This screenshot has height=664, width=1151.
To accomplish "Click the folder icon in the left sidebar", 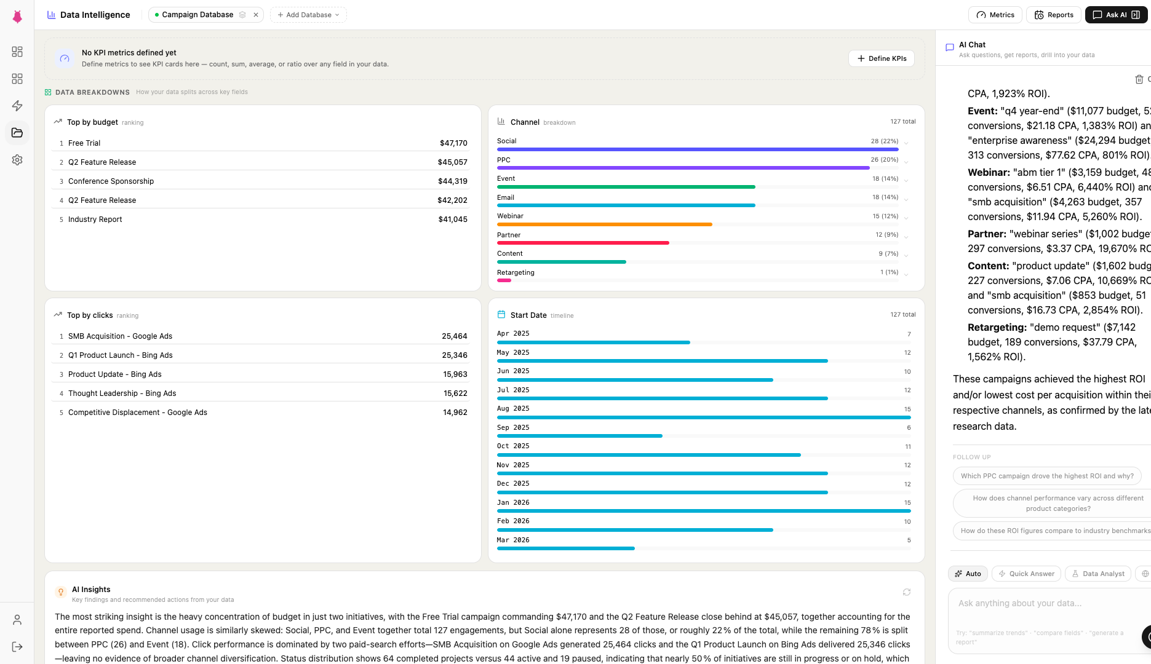I will (x=17, y=133).
